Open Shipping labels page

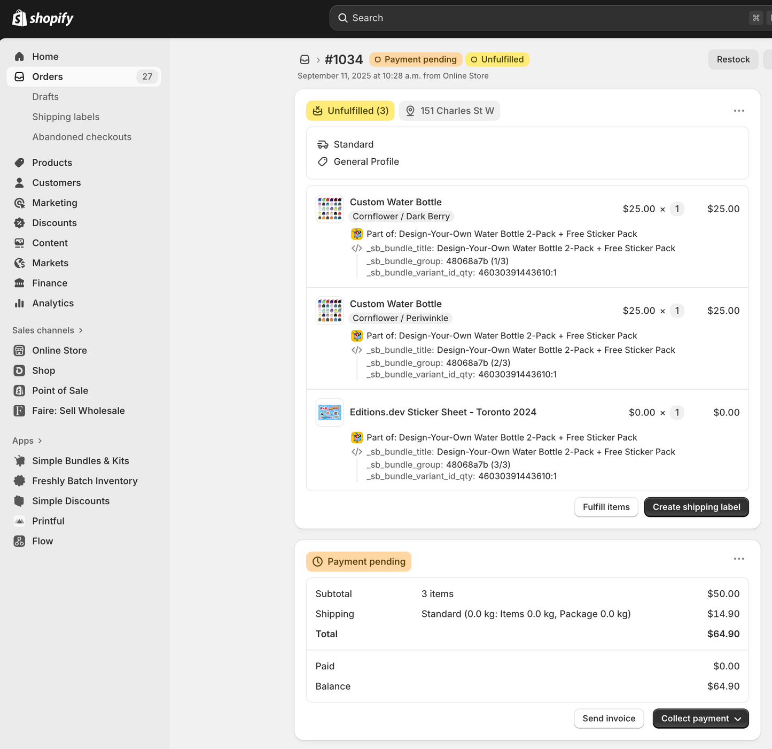coord(66,117)
